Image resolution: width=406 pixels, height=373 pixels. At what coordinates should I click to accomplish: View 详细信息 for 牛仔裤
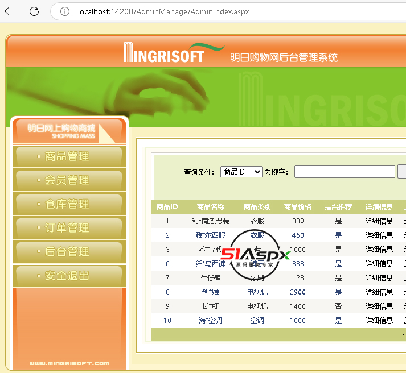379,278
